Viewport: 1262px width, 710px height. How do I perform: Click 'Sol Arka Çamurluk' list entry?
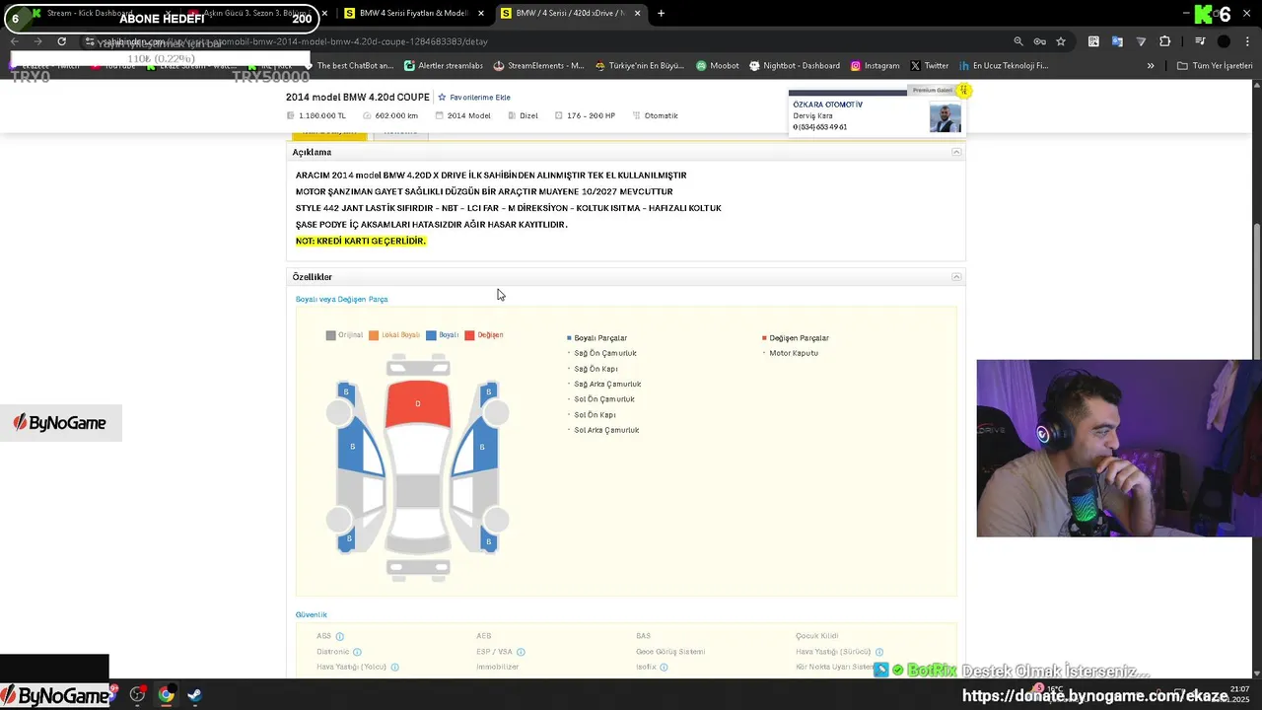pyautogui.click(x=606, y=430)
